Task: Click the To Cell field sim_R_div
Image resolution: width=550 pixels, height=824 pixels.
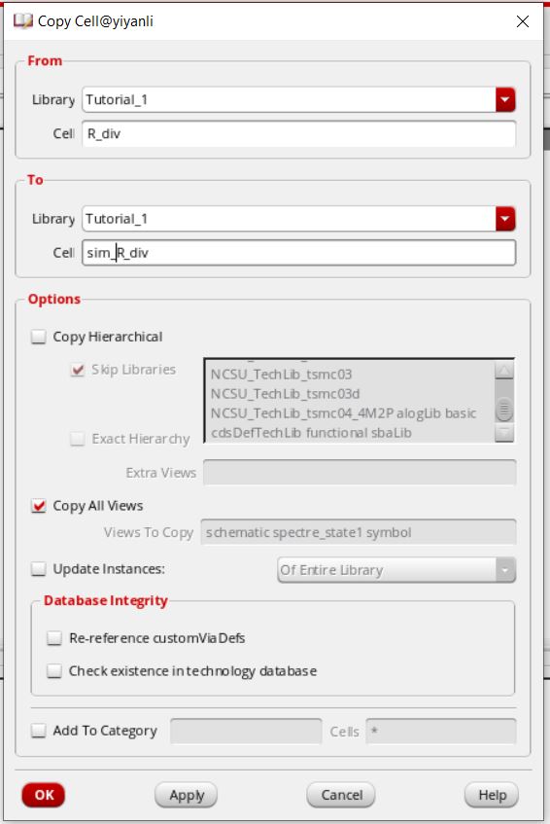Action: [x=298, y=253]
